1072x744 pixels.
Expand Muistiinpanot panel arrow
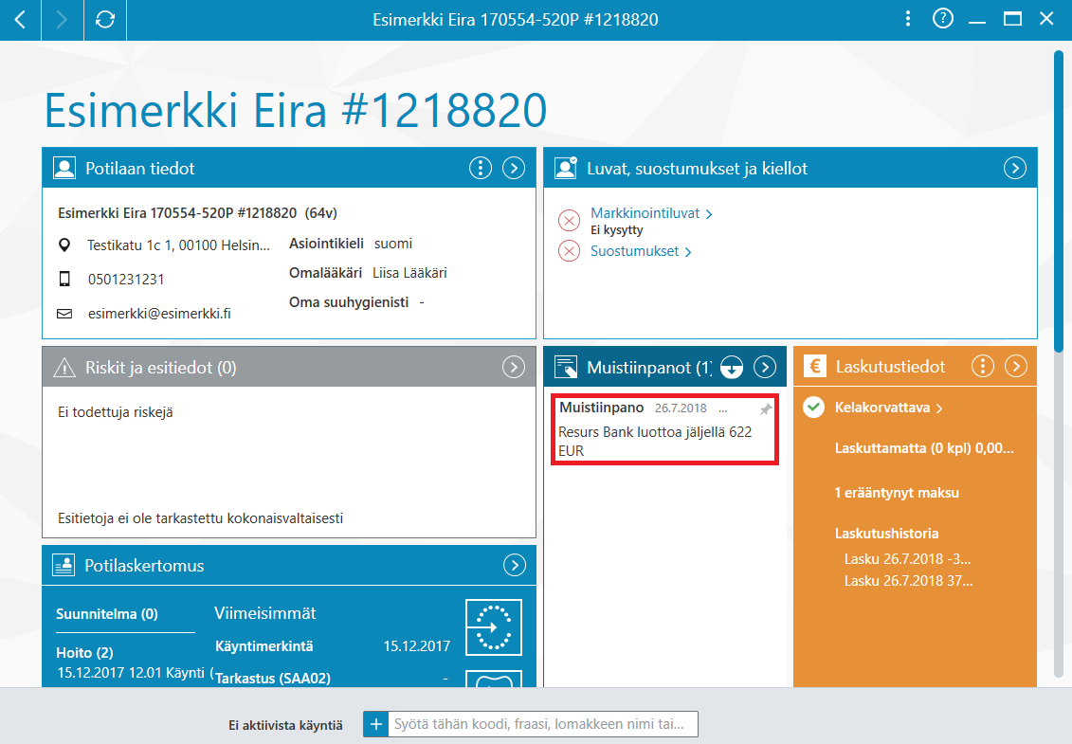tap(765, 367)
